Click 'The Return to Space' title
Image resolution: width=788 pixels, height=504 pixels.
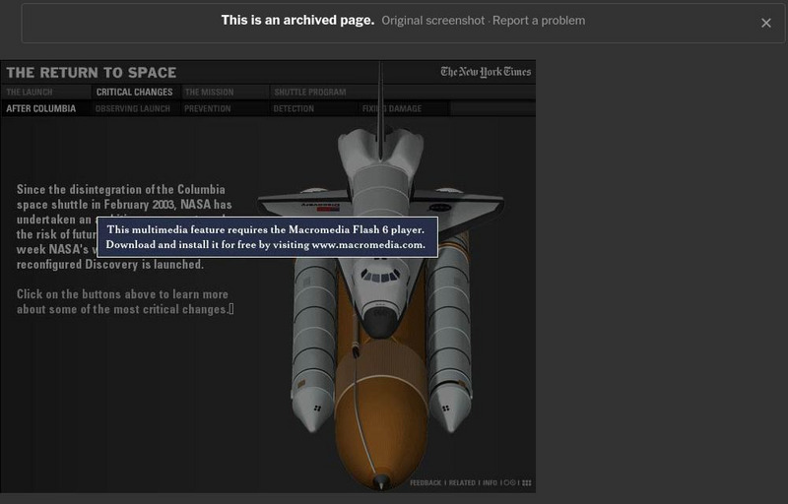point(91,73)
